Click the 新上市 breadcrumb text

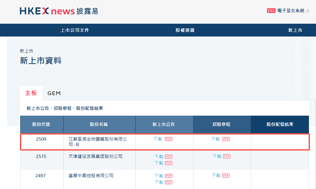(x=26, y=51)
